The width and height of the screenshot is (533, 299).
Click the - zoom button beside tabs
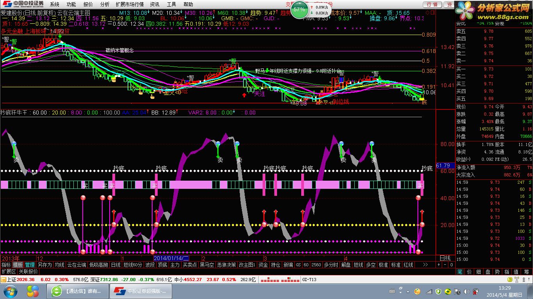click(445, 265)
